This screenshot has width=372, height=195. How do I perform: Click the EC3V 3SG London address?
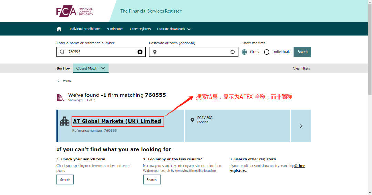tap(205, 120)
